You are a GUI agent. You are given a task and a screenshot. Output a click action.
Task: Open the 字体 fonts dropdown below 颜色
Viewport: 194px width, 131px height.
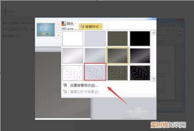click(69, 29)
